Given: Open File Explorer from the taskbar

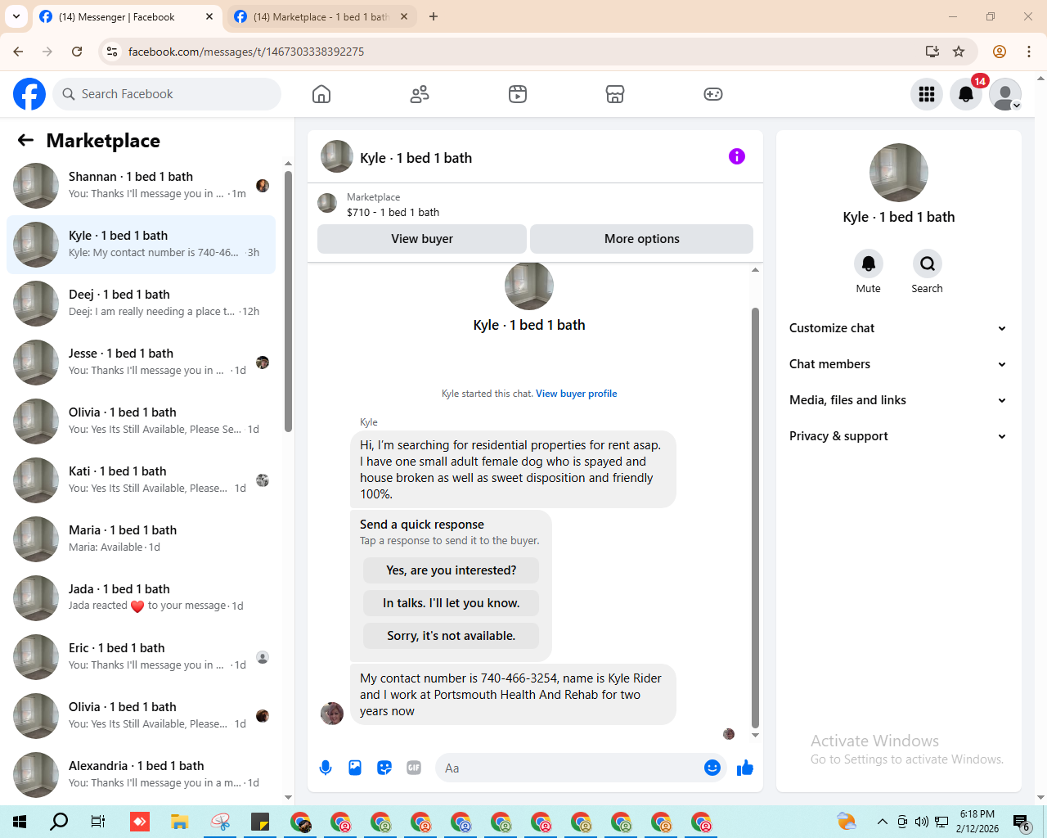Looking at the screenshot, I should coord(180,822).
